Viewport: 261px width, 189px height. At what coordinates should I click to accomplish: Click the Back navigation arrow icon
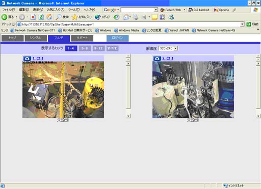tap(4, 17)
